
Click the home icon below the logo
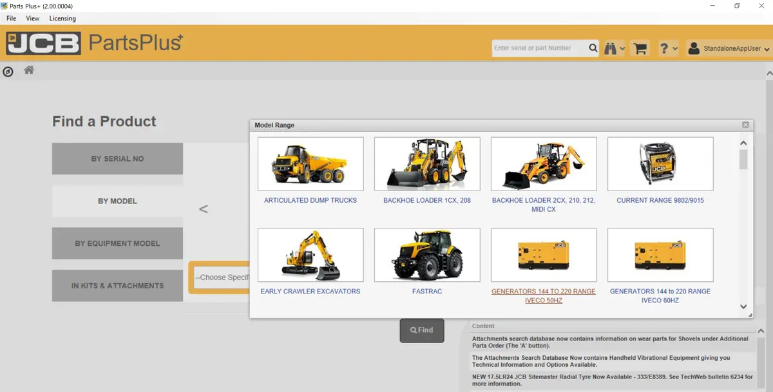click(x=29, y=70)
